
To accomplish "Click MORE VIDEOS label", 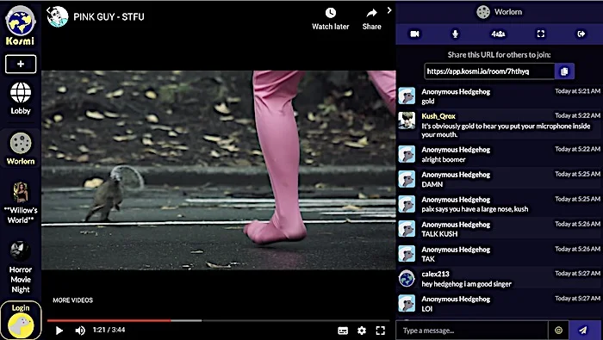I will 72,300.
